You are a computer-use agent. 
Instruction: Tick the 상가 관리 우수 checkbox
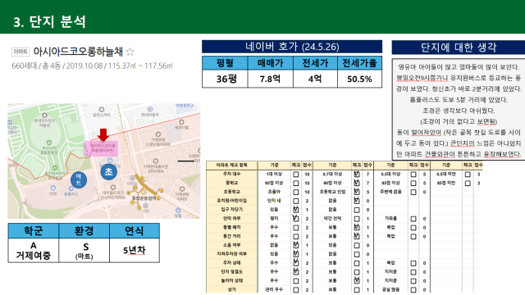pyautogui.click(x=296, y=289)
